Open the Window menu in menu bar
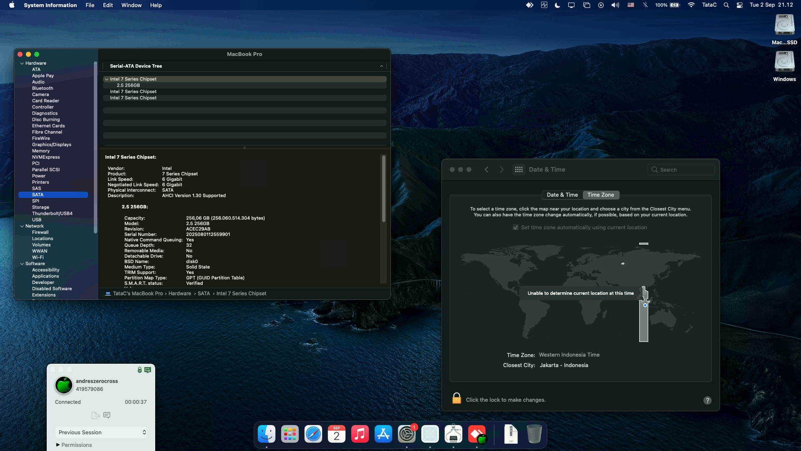The height and width of the screenshot is (451, 801). point(131,5)
